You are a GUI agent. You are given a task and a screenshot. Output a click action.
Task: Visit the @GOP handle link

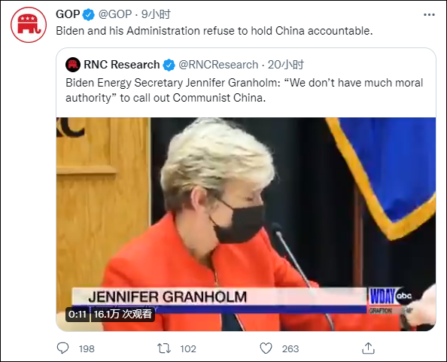pos(115,14)
